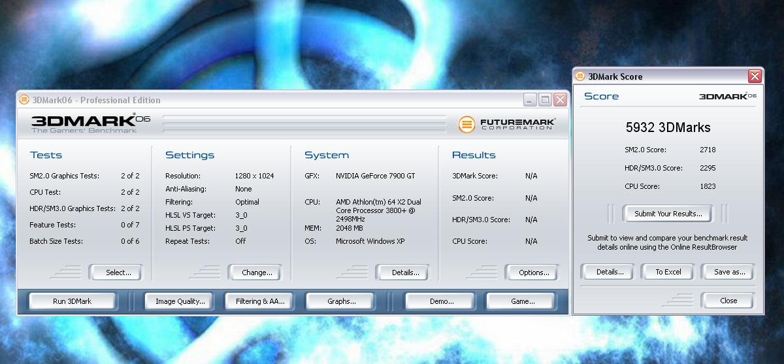The width and height of the screenshot is (784, 364).
Task: Start benchmark with Run 3DMark
Action: point(72,301)
